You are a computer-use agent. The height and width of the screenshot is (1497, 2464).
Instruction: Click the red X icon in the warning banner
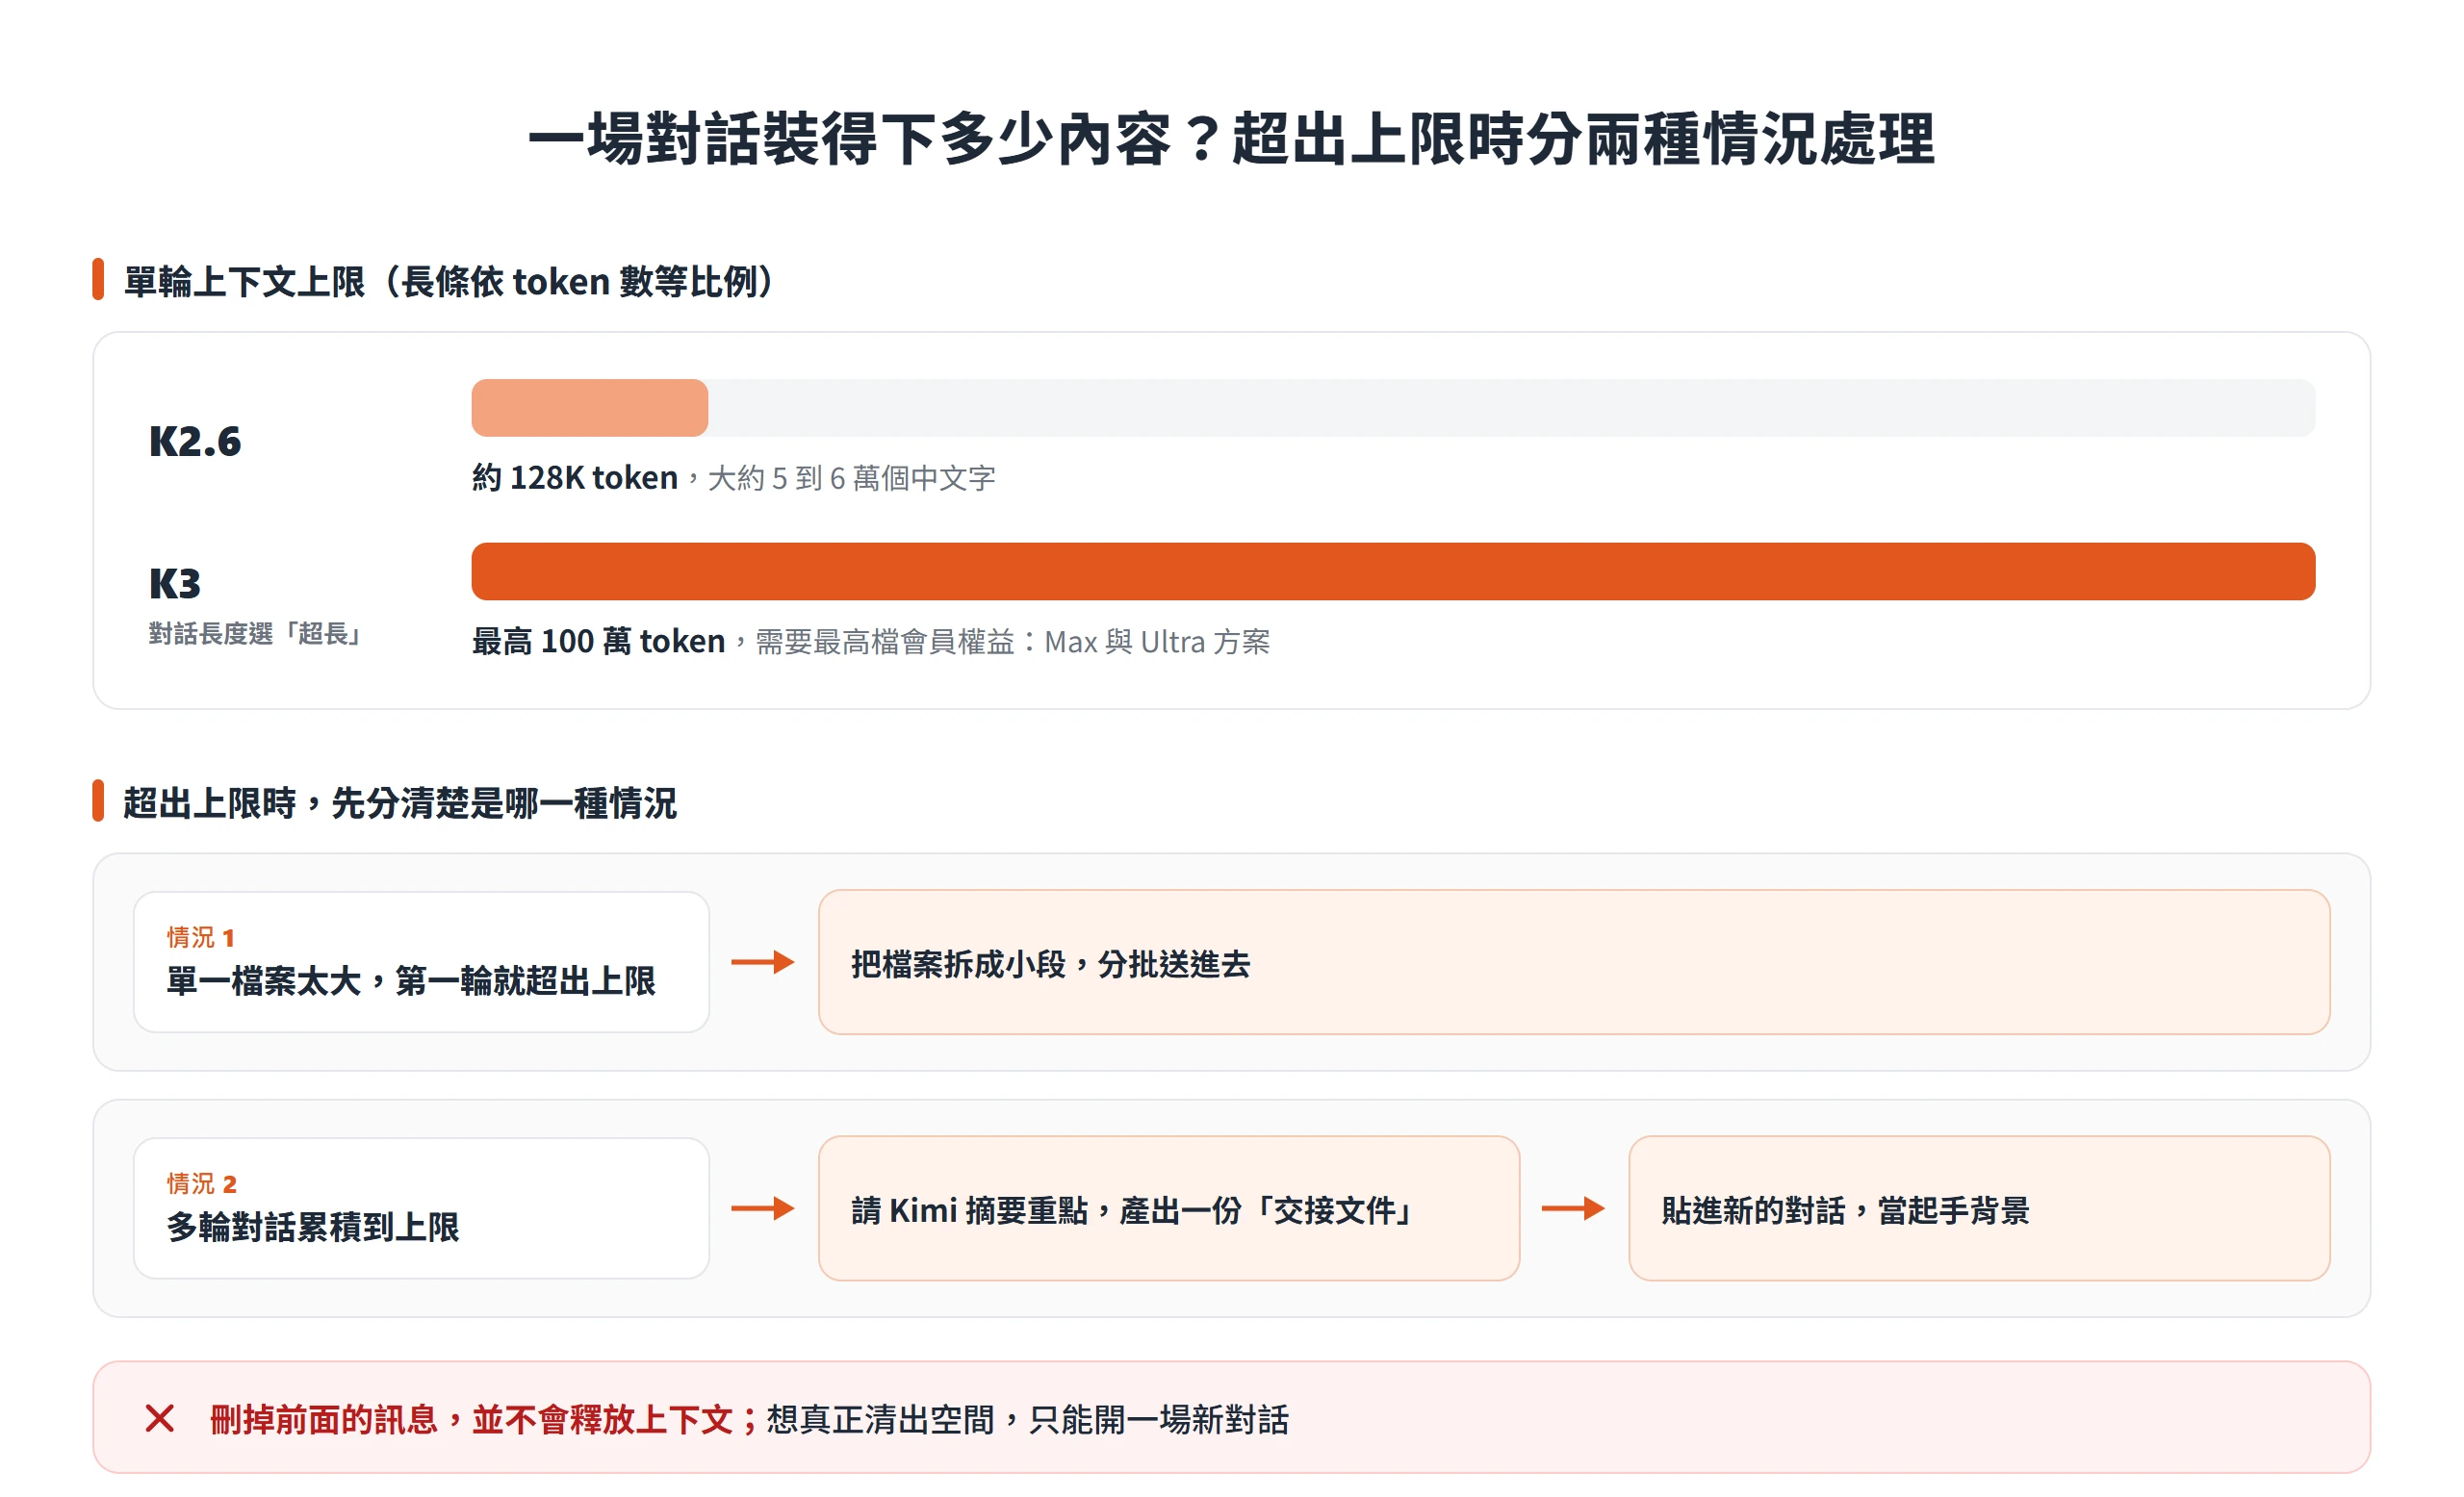coord(160,1418)
